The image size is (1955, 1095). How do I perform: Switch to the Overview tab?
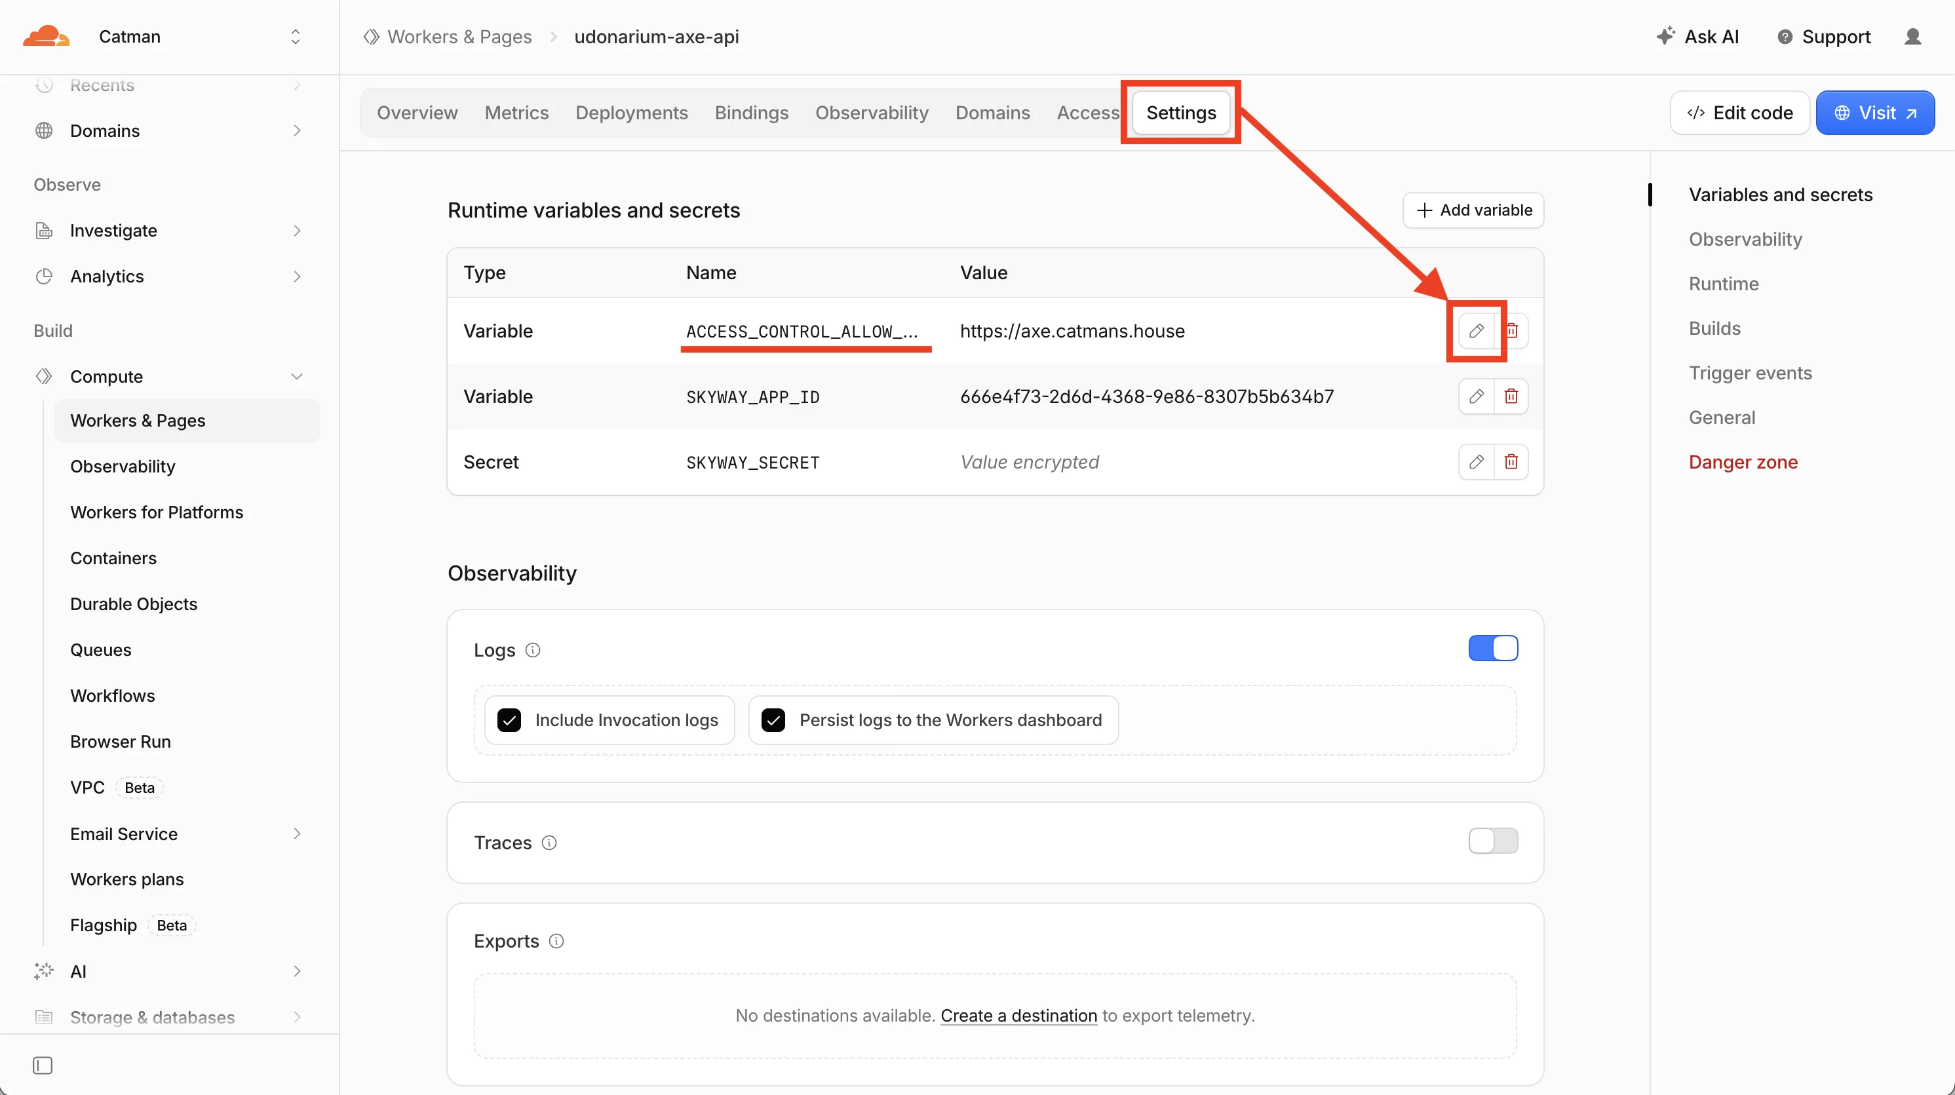417,113
